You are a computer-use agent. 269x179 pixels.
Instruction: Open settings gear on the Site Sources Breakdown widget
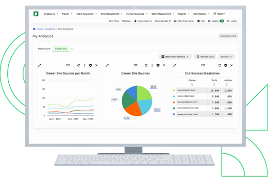tap(225, 65)
